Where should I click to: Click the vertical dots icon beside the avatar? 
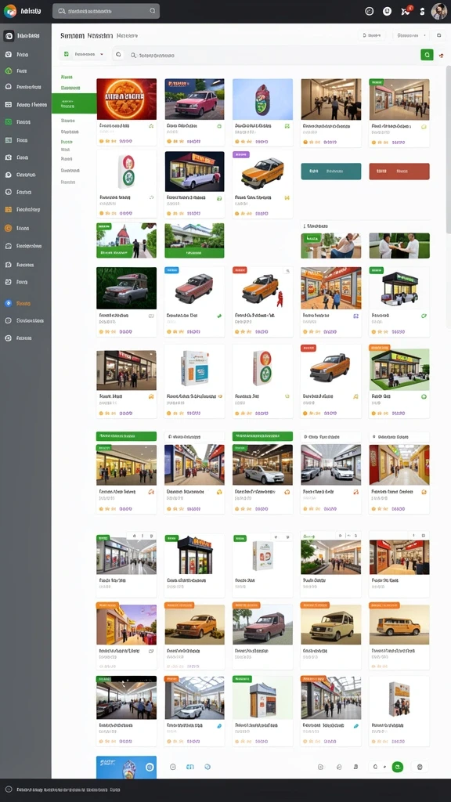click(422, 11)
